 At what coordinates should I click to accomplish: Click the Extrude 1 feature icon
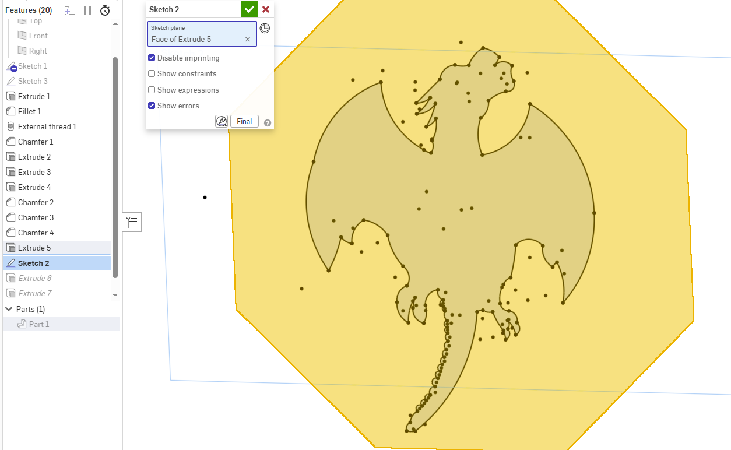click(10, 96)
